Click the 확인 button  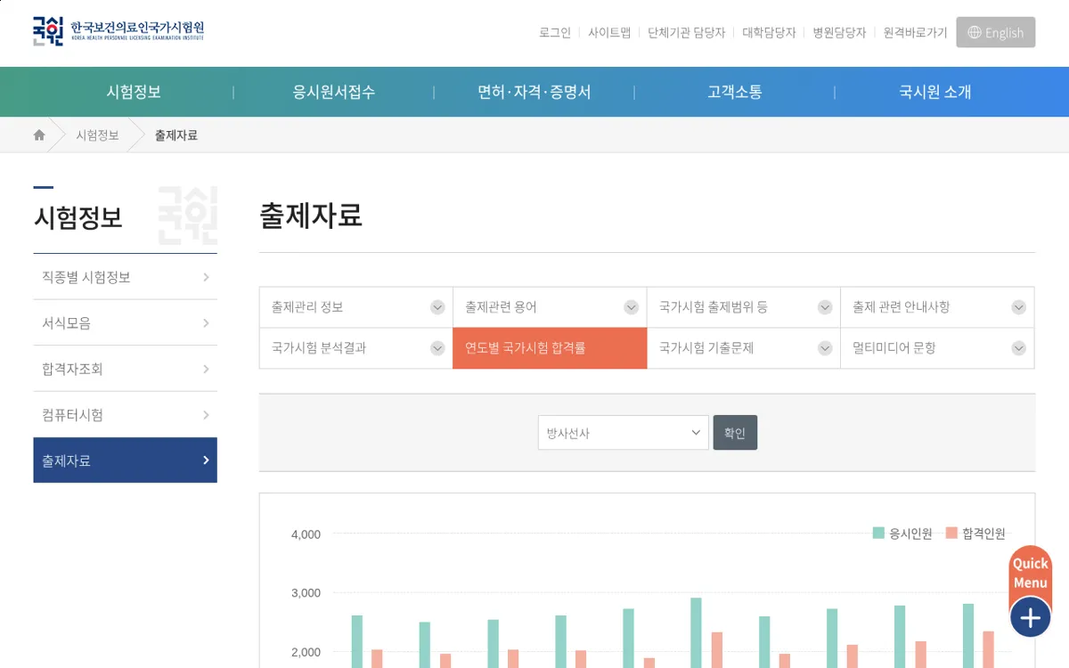point(735,433)
